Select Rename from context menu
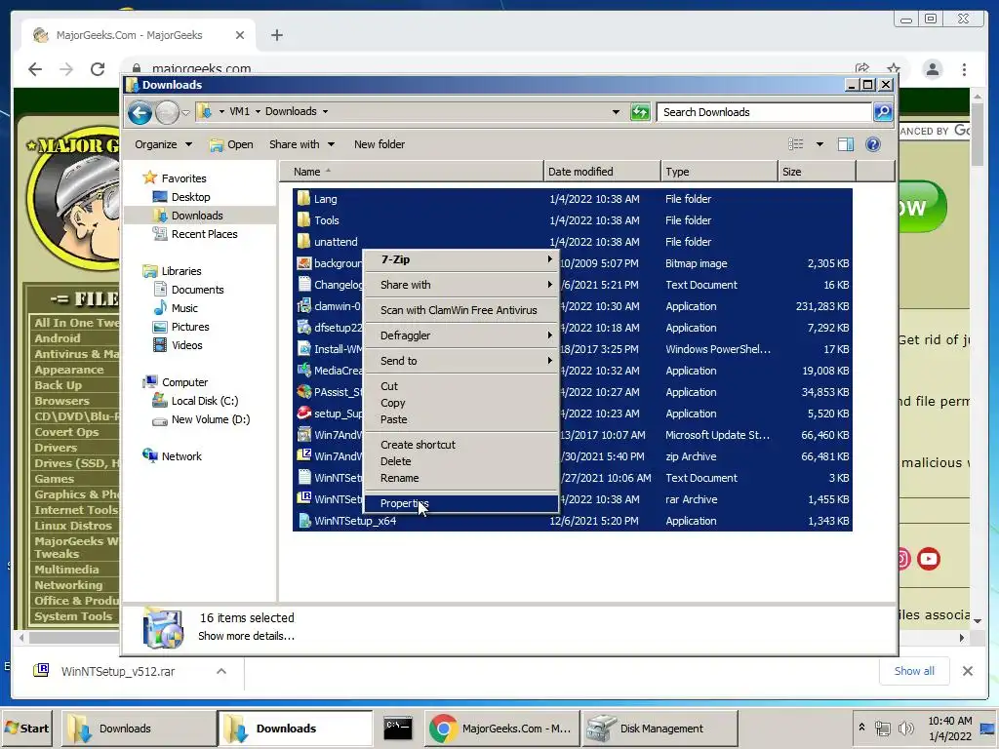Screen dimensions: 999x749 460,478
